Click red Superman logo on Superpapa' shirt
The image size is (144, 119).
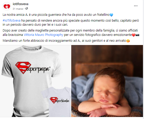pos(23,68)
